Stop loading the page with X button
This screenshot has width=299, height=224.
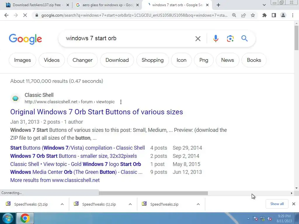(25, 15)
